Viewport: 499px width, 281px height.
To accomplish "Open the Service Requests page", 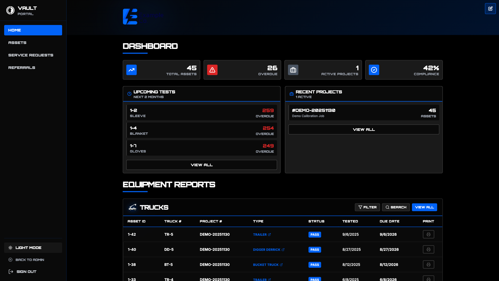I will pos(31,55).
